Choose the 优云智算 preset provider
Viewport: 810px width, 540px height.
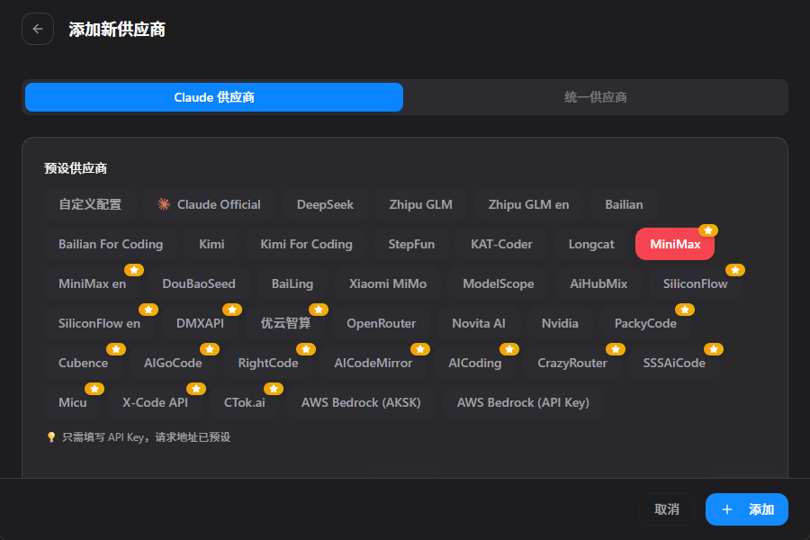(285, 323)
